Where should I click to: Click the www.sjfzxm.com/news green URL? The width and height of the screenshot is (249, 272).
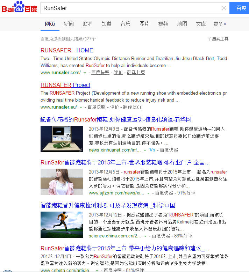pyautogui.click(x=116, y=193)
